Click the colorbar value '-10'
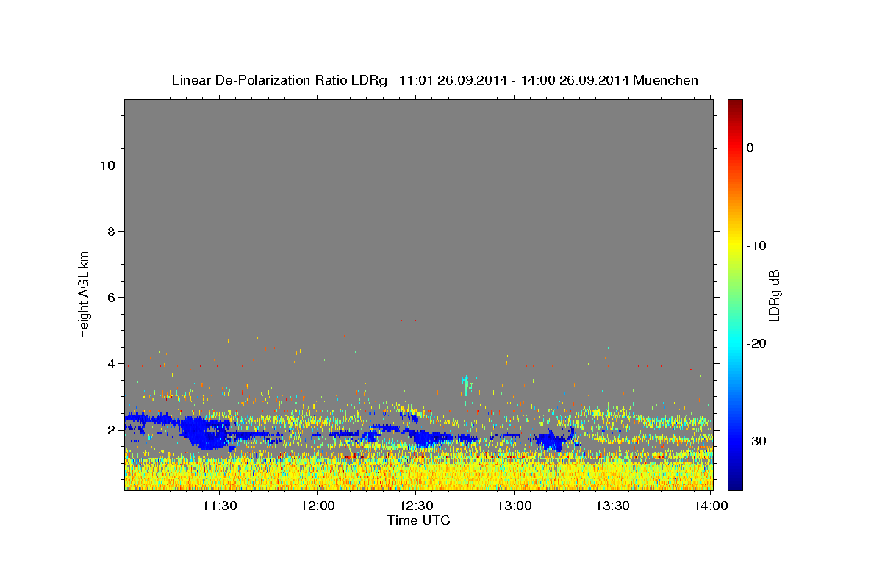 point(757,246)
